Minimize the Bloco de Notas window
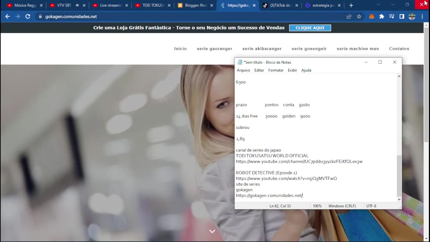Viewport: 430px width, 242px height. pos(366,62)
